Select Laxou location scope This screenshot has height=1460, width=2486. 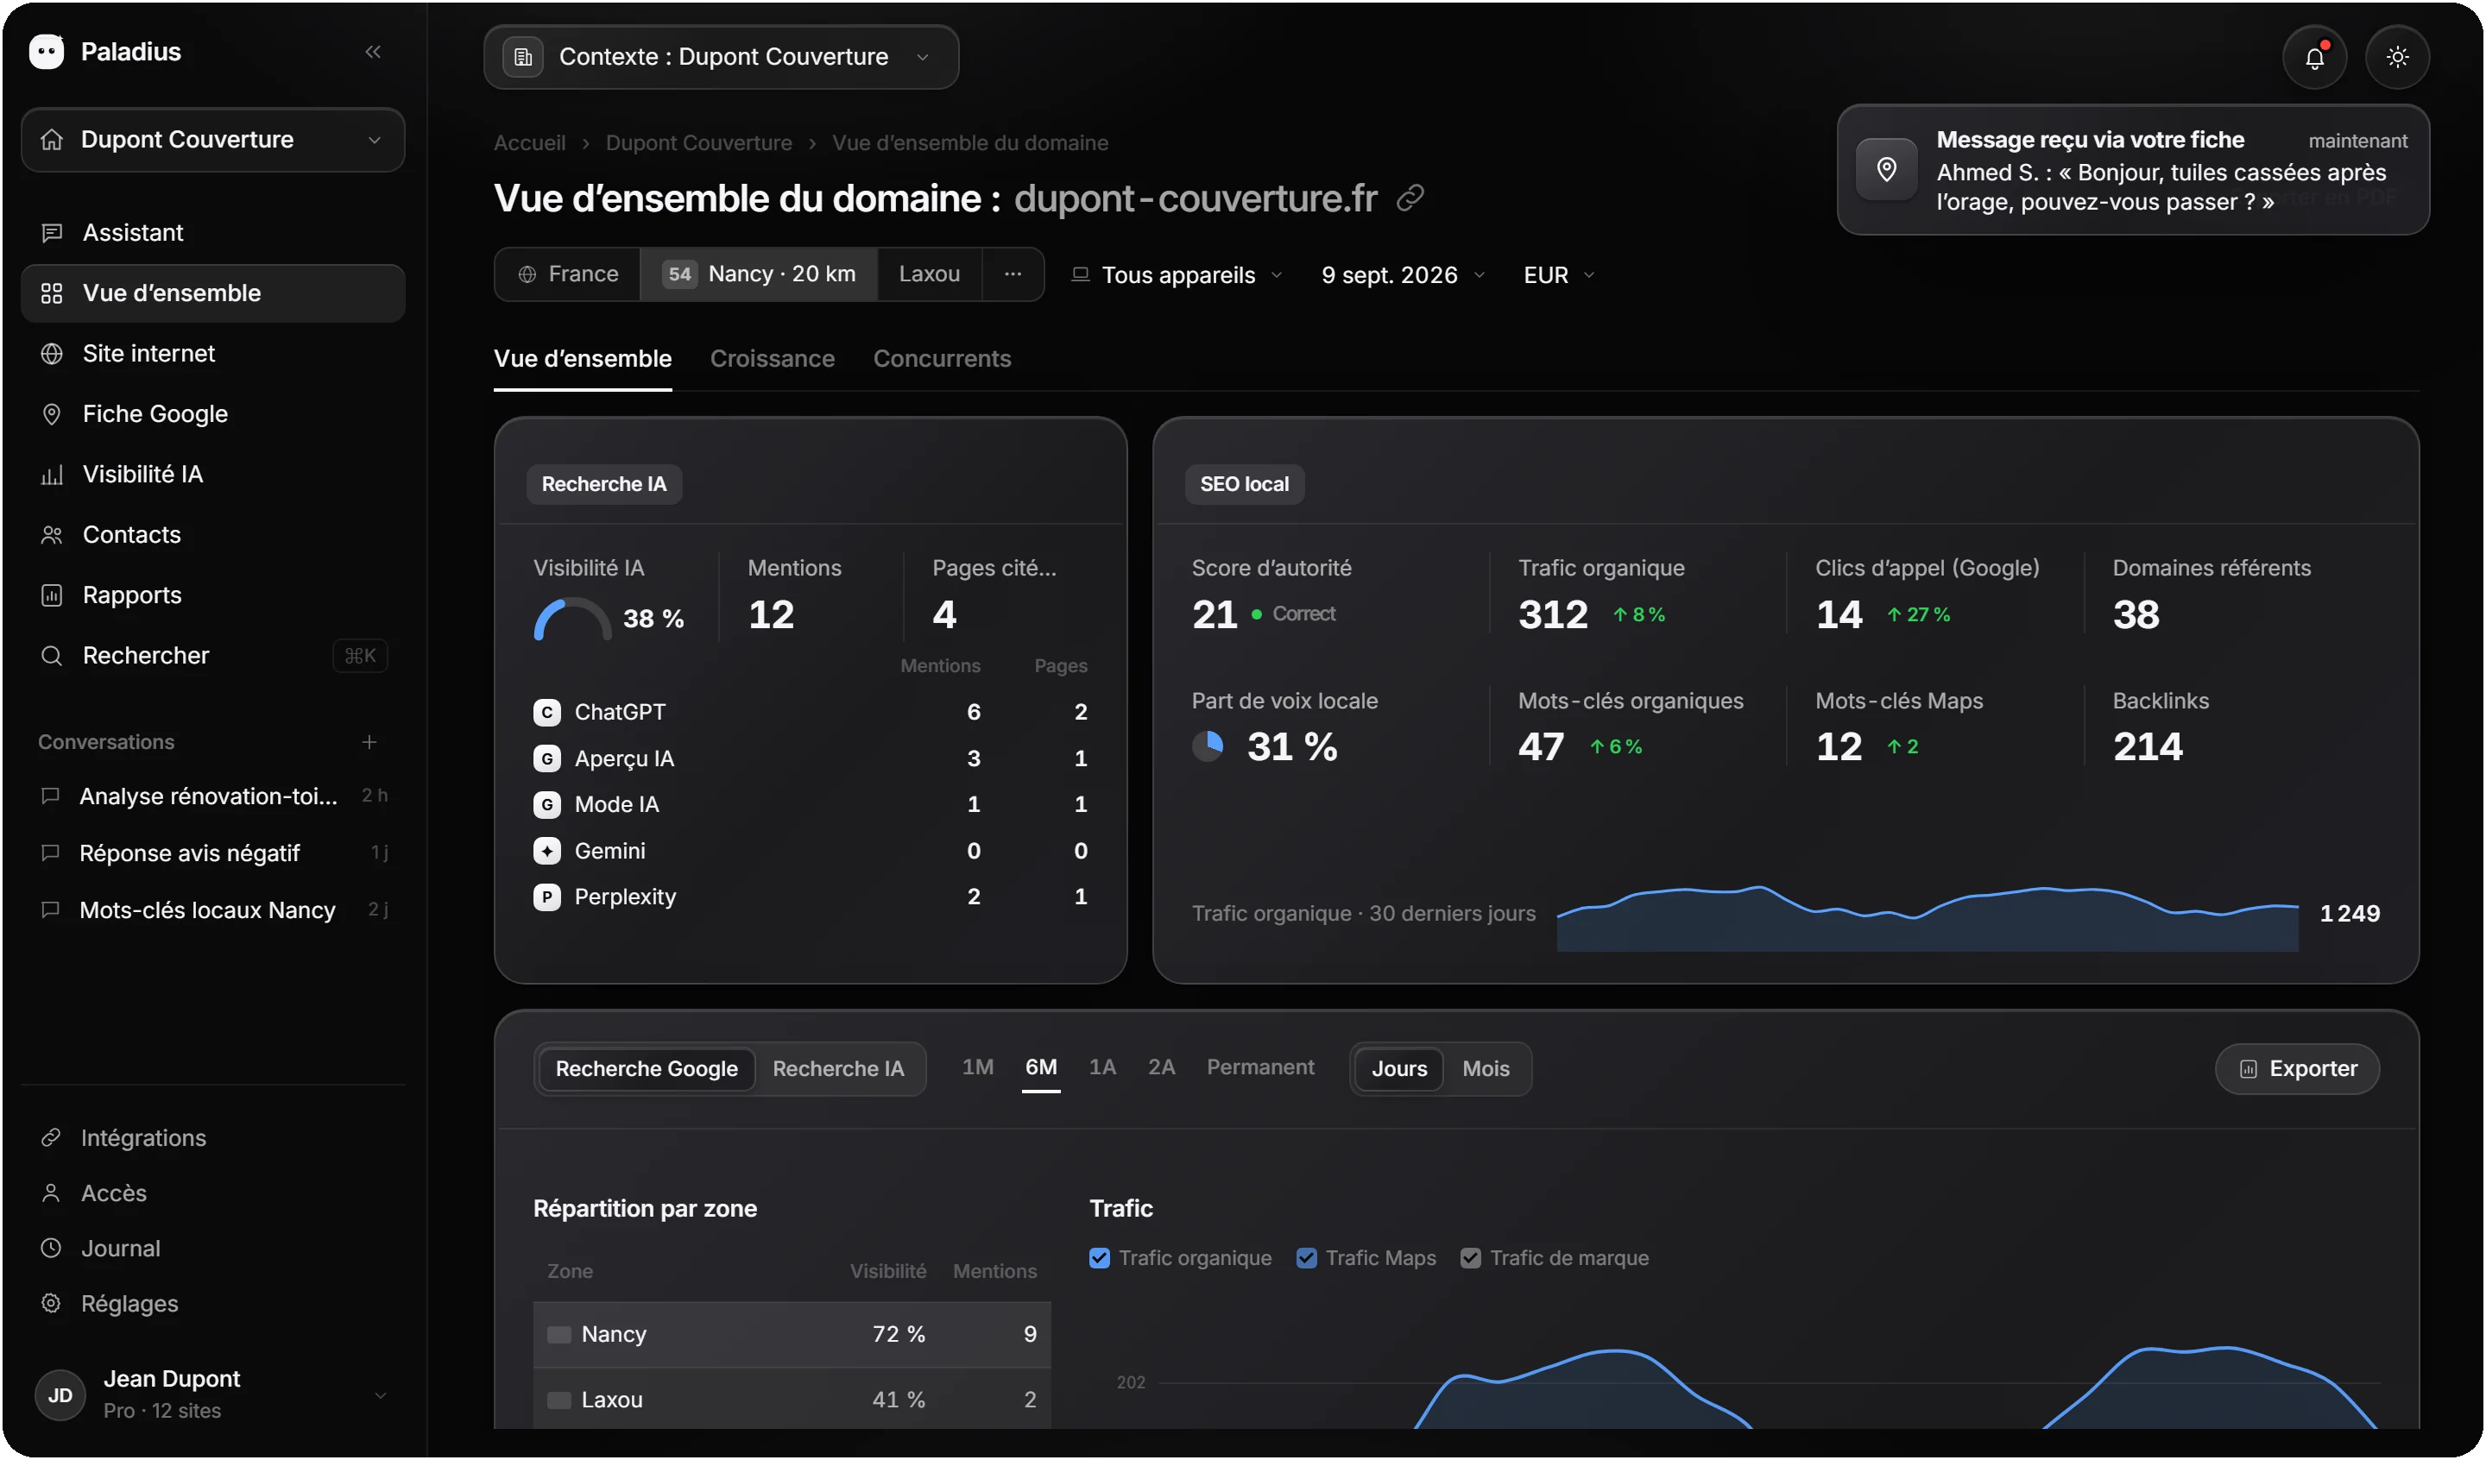coord(930,274)
